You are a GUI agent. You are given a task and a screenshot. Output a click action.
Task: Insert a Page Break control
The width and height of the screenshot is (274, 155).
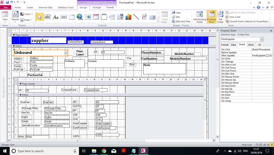point(112,17)
